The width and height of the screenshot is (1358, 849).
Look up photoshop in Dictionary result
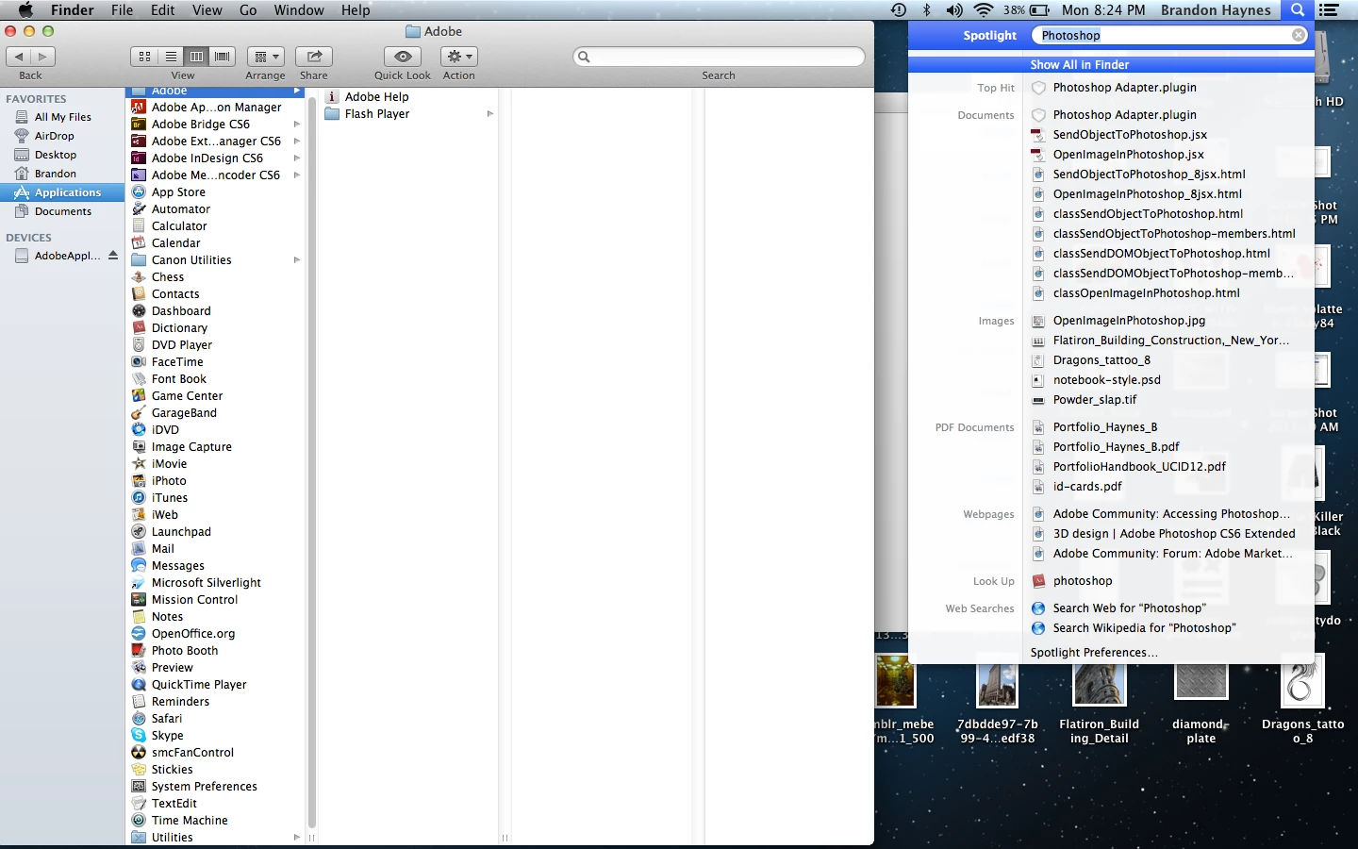pos(1083,580)
